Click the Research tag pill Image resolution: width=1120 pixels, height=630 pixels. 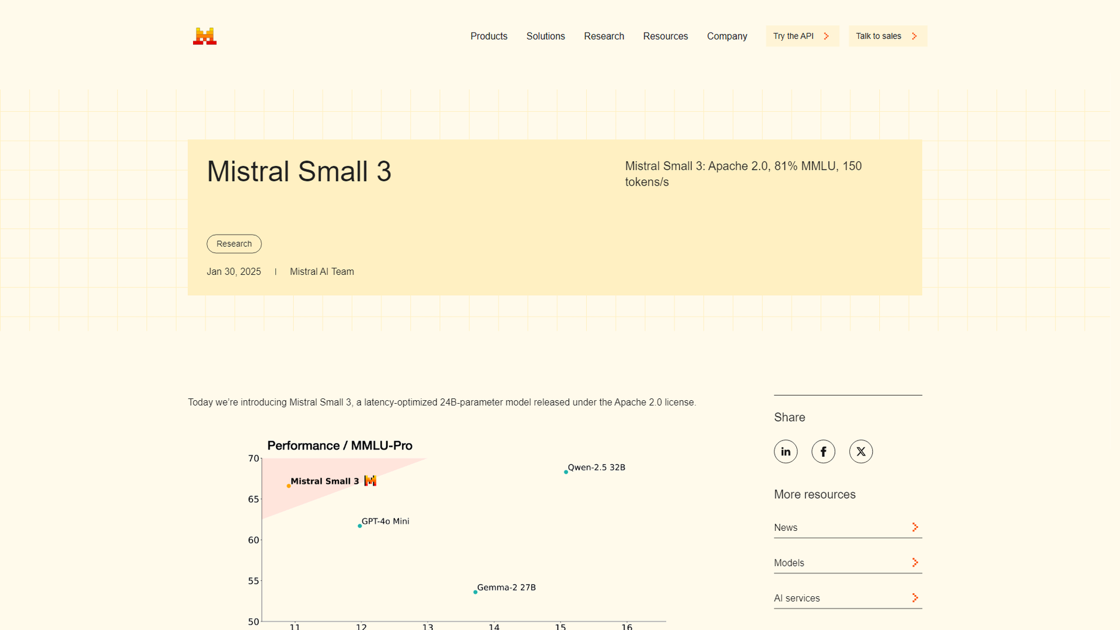[x=234, y=244]
